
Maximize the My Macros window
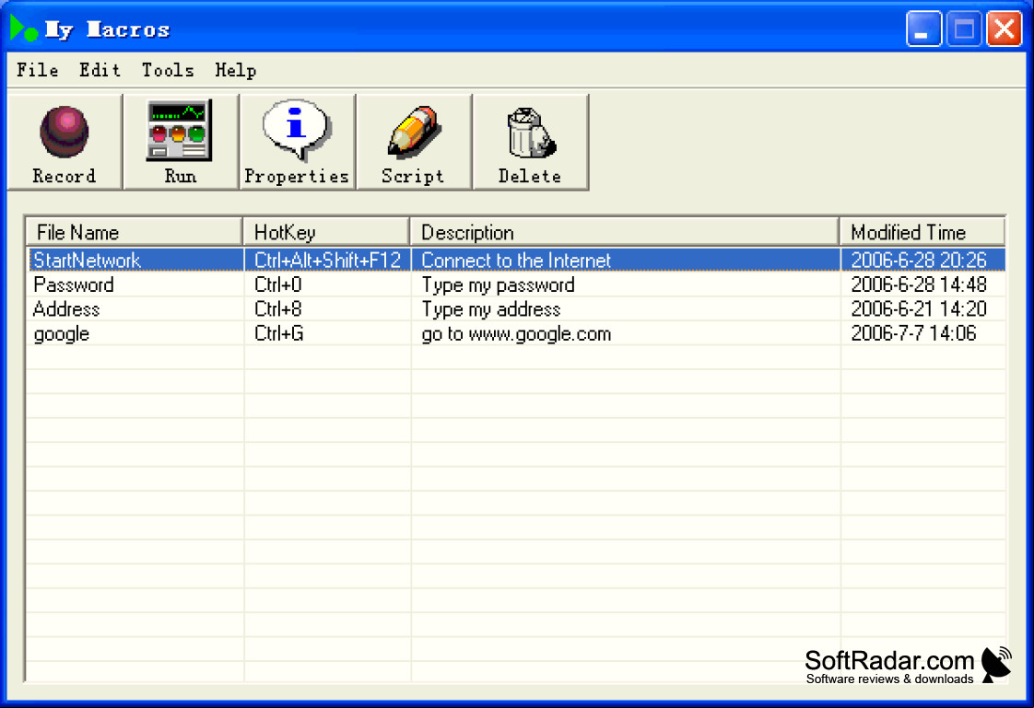[963, 29]
